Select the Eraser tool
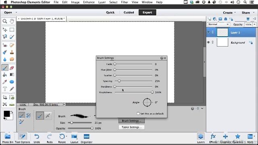258x145 pixels. tap(12, 68)
